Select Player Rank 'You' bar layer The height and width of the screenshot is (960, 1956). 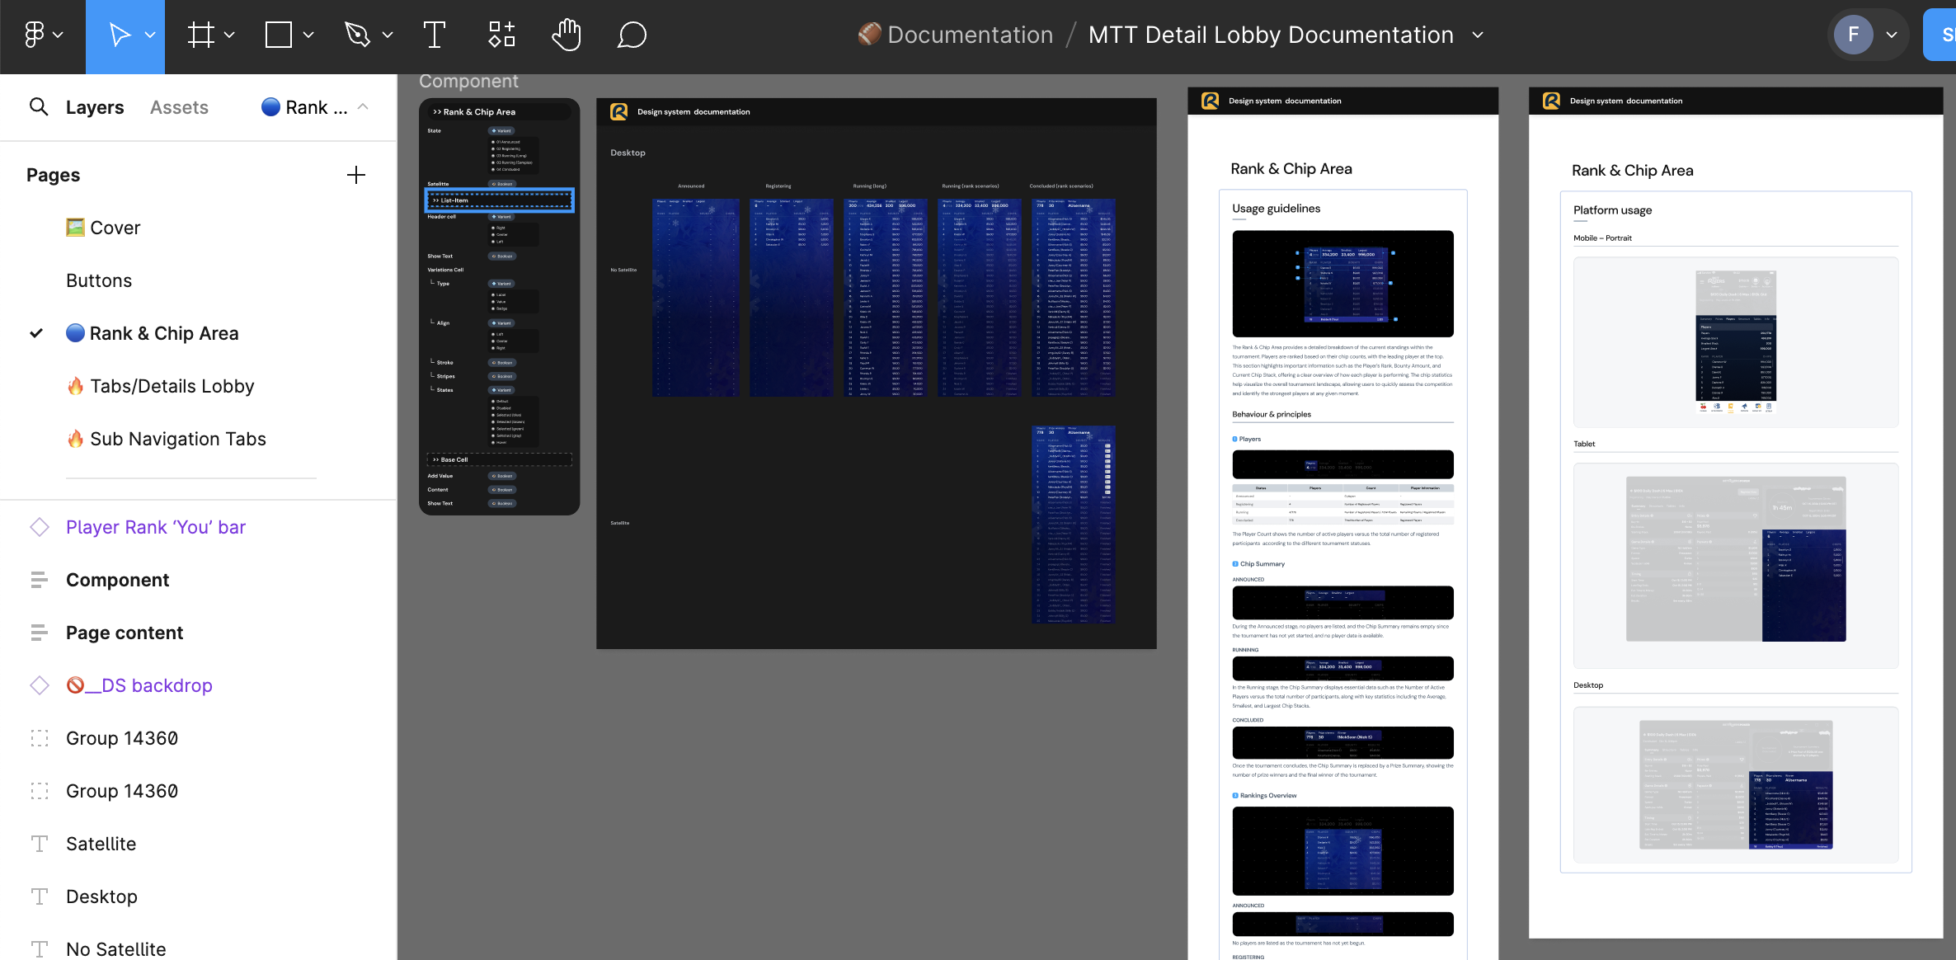pos(156,527)
